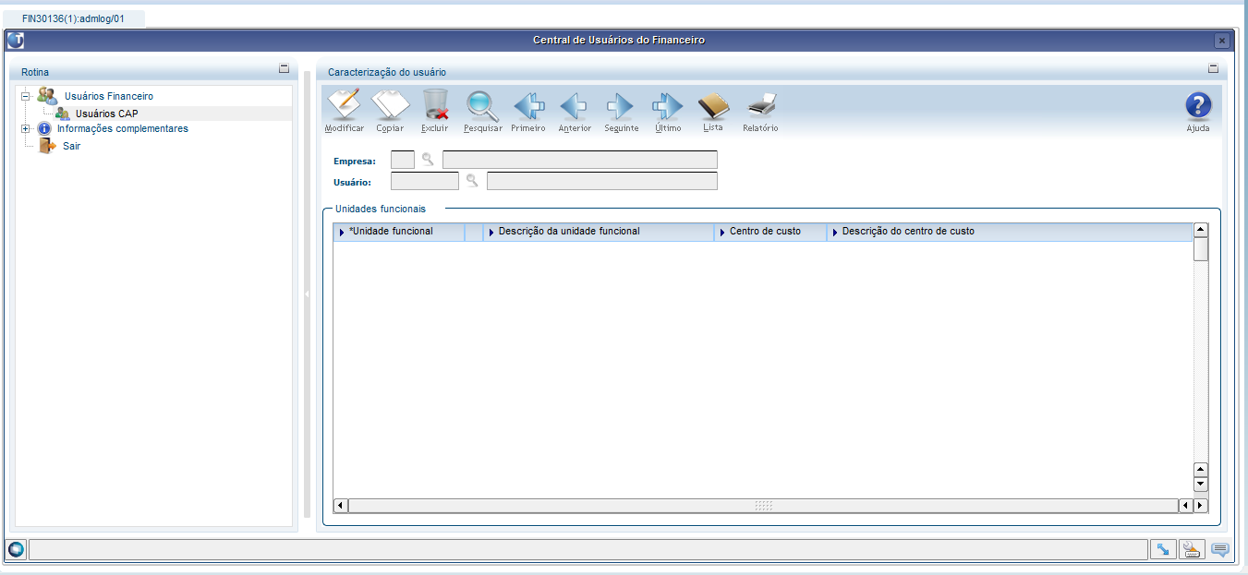The width and height of the screenshot is (1248, 575).
Task: Sort by Descrição do centro de custo column
Action: coord(1009,232)
